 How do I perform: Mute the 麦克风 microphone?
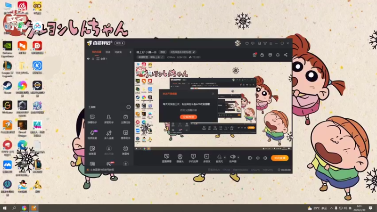(219, 158)
